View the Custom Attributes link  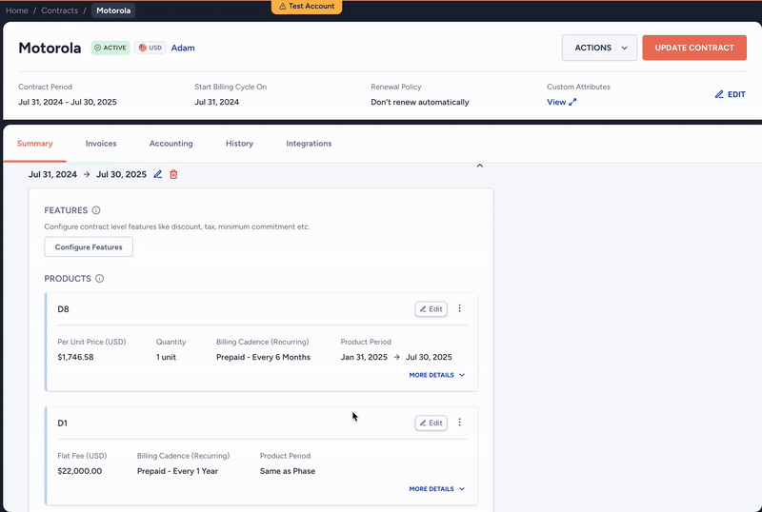click(x=562, y=102)
